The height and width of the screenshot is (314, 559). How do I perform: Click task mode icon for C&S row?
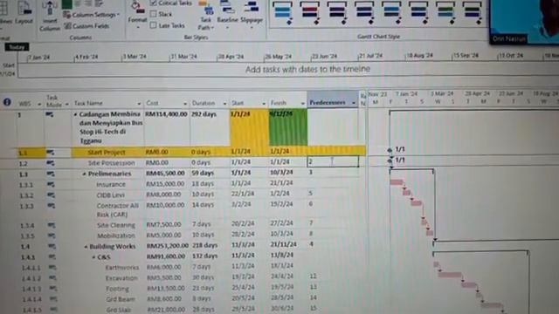click(x=52, y=256)
